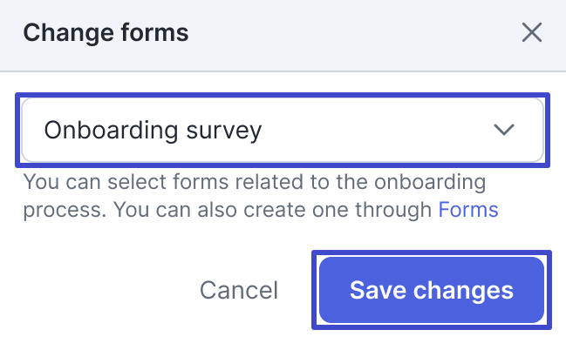
Task: Expand the Onboarding survey dropdown
Action: click(282, 131)
